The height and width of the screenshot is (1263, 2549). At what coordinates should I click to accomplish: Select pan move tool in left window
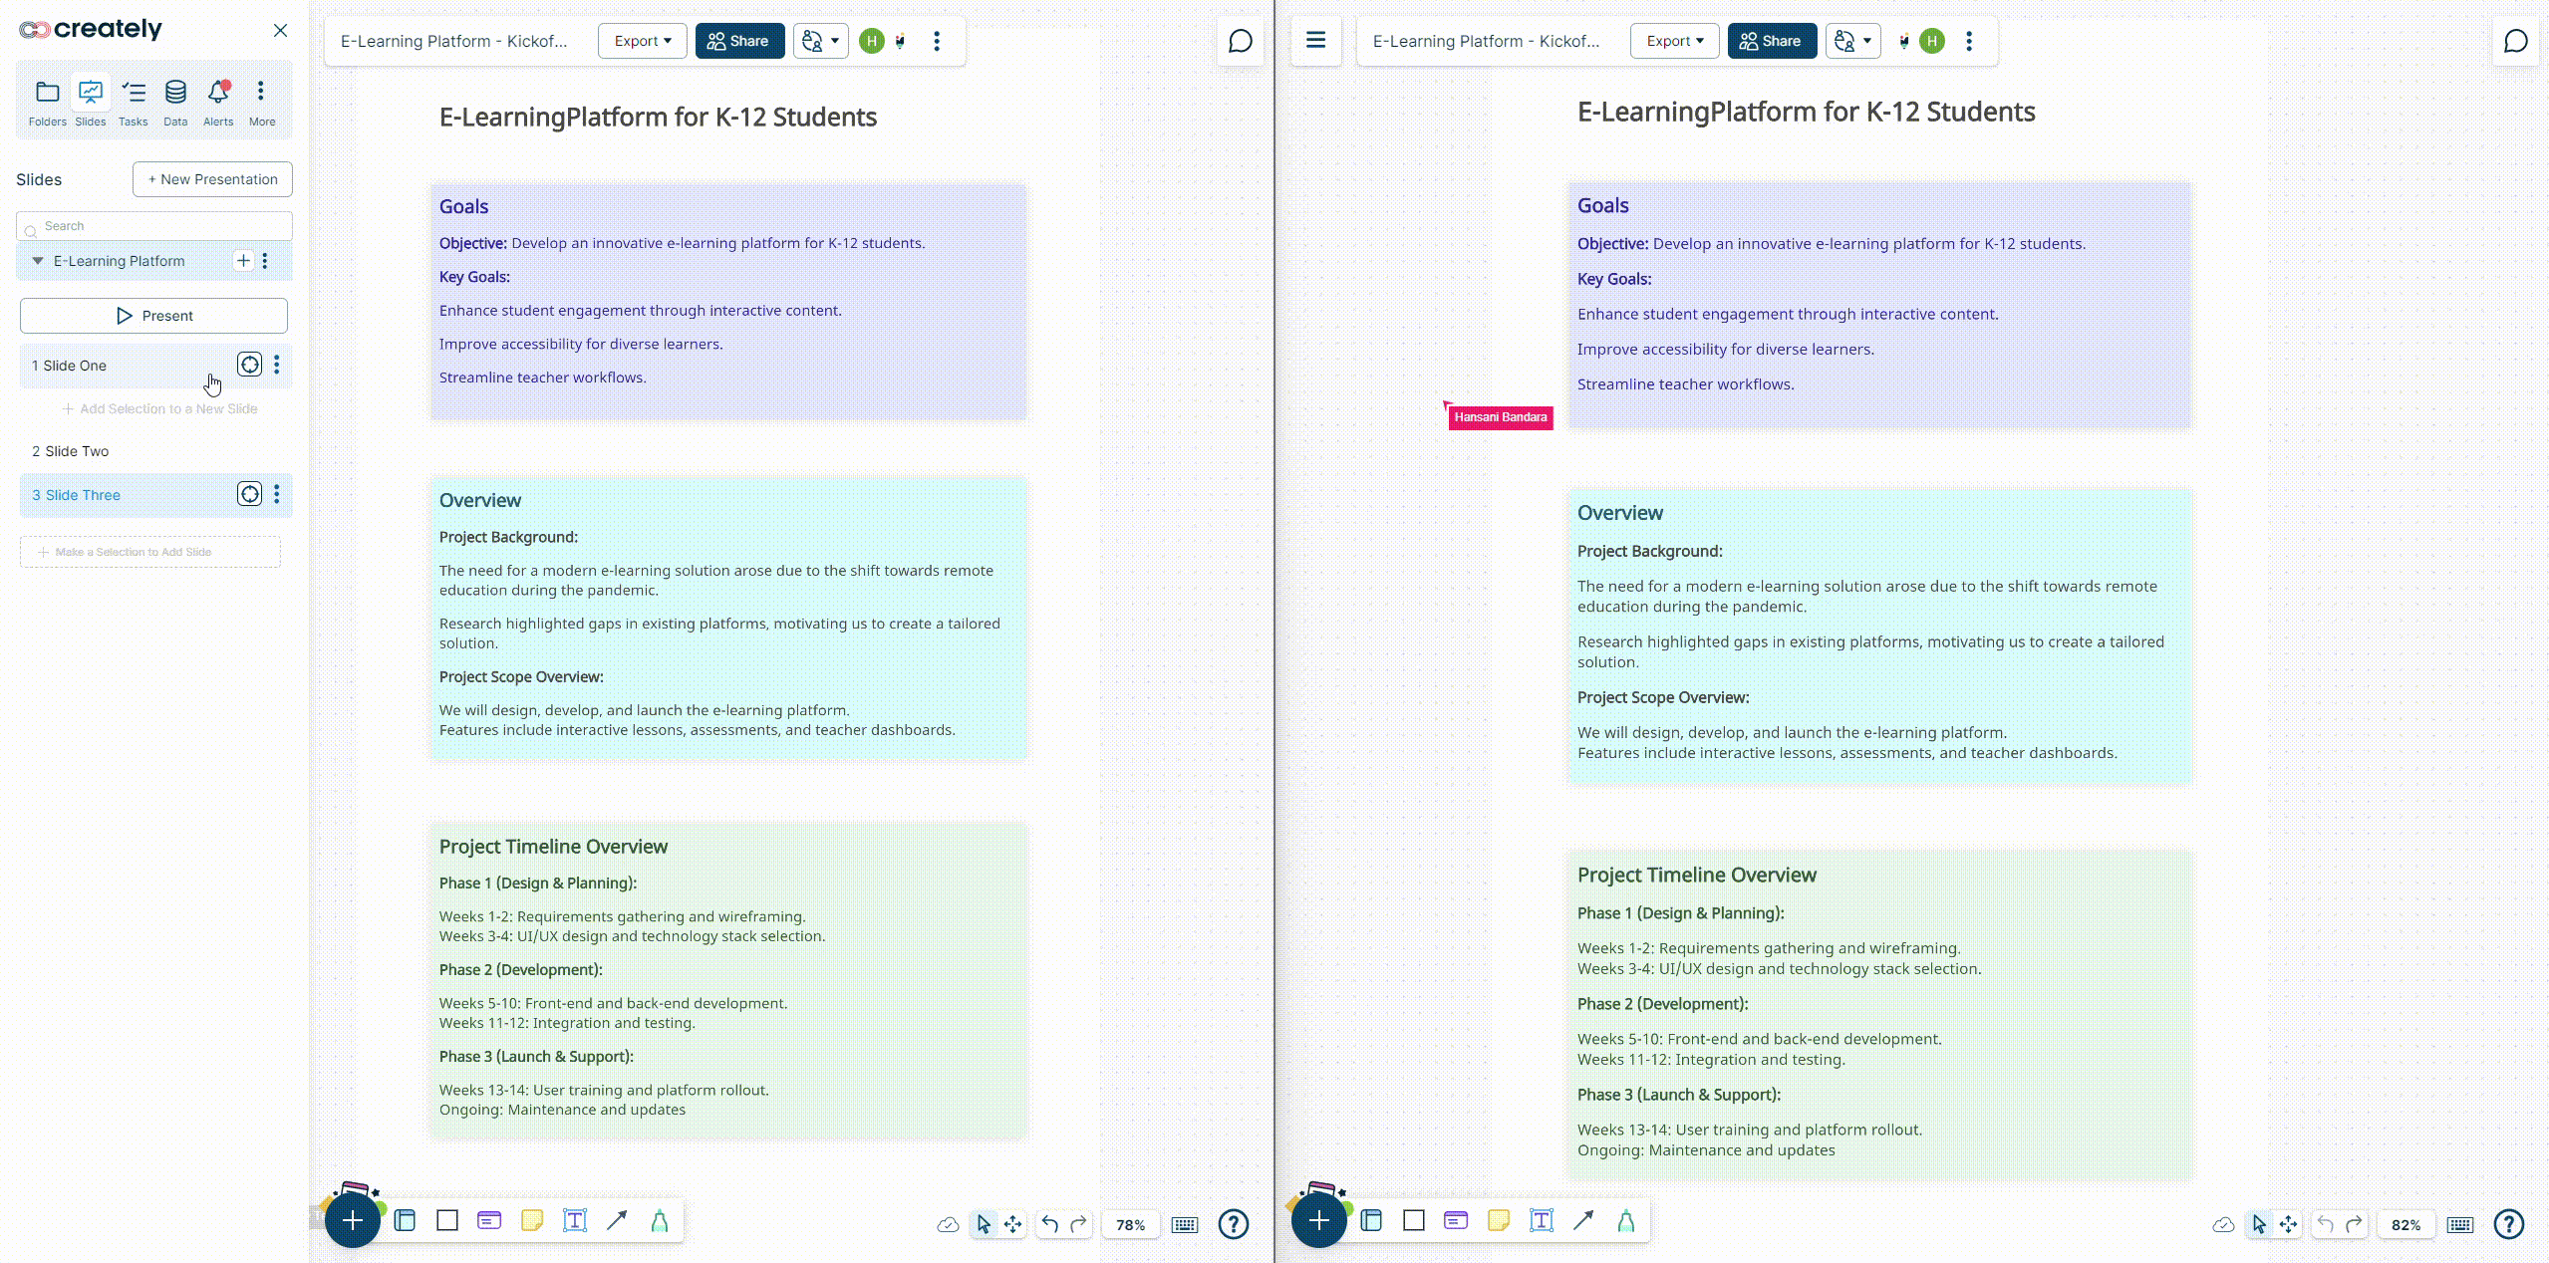[x=1012, y=1224]
